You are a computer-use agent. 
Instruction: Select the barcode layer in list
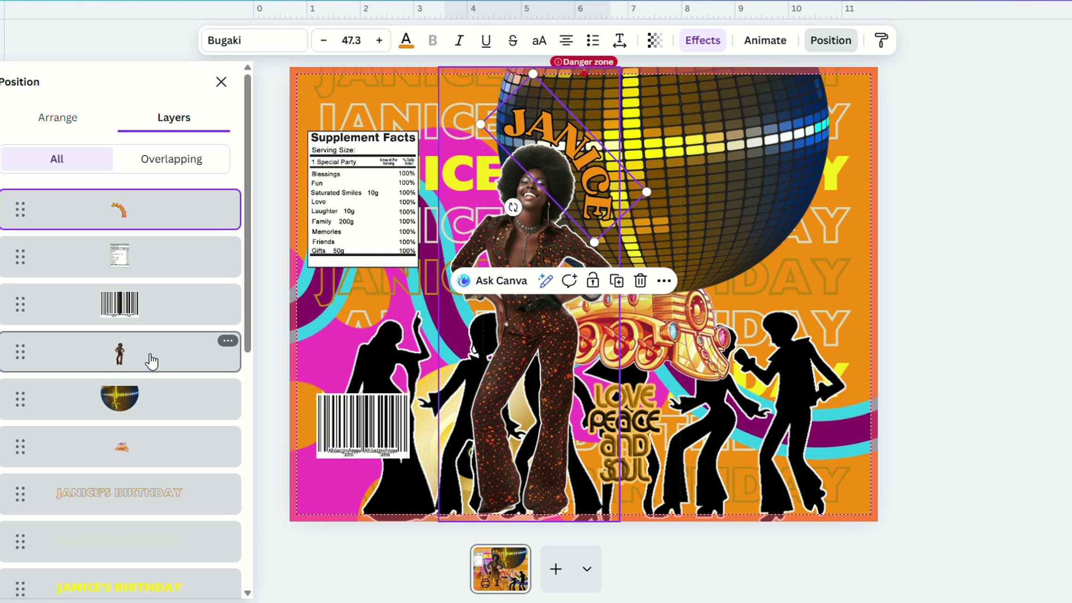pyautogui.click(x=120, y=304)
